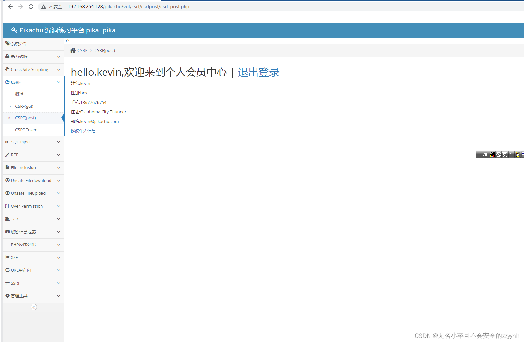Click the browser forward arrow
Screen dimensions: 524x342
(21, 7)
